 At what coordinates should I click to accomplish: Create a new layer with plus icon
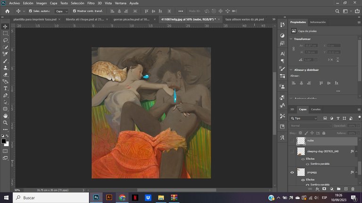coord(346,189)
